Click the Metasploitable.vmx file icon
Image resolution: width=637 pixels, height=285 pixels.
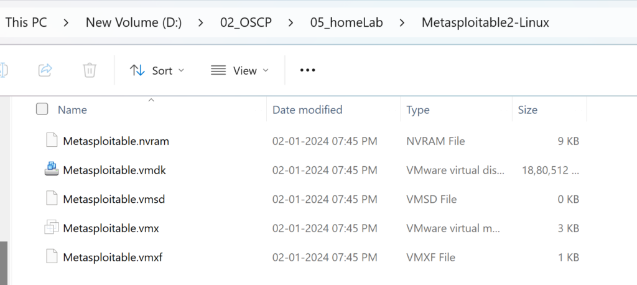(52, 228)
